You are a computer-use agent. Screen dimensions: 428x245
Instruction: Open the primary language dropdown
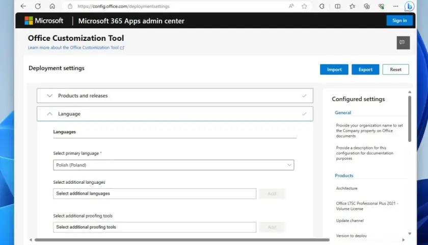(174, 165)
